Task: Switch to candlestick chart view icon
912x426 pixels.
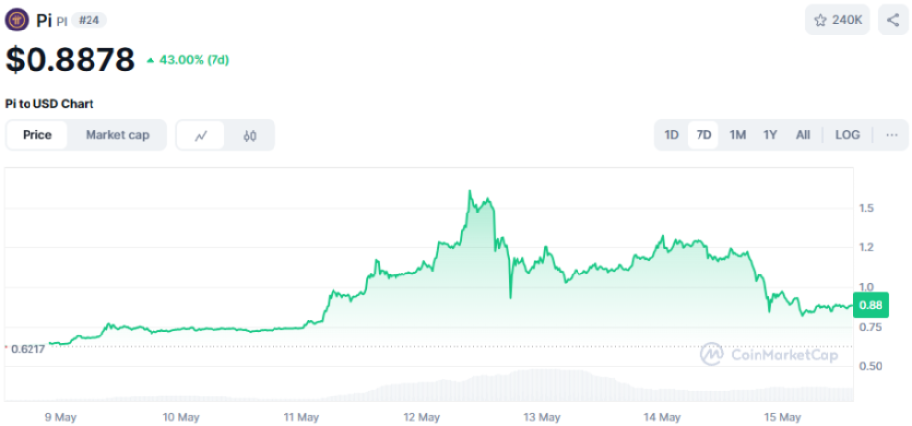Action: 250,135
